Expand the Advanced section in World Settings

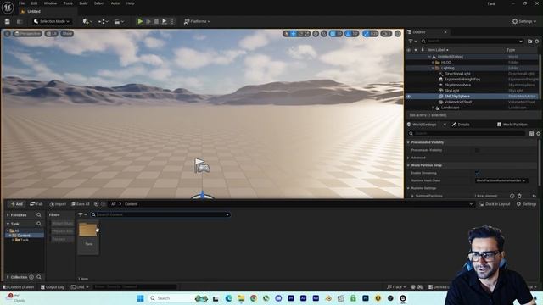[x=408, y=158]
